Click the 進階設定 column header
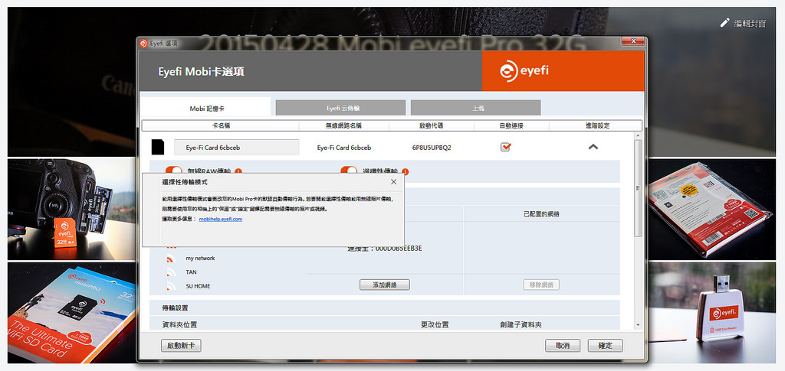This screenshot has width=785, height=371. [597, 125]
